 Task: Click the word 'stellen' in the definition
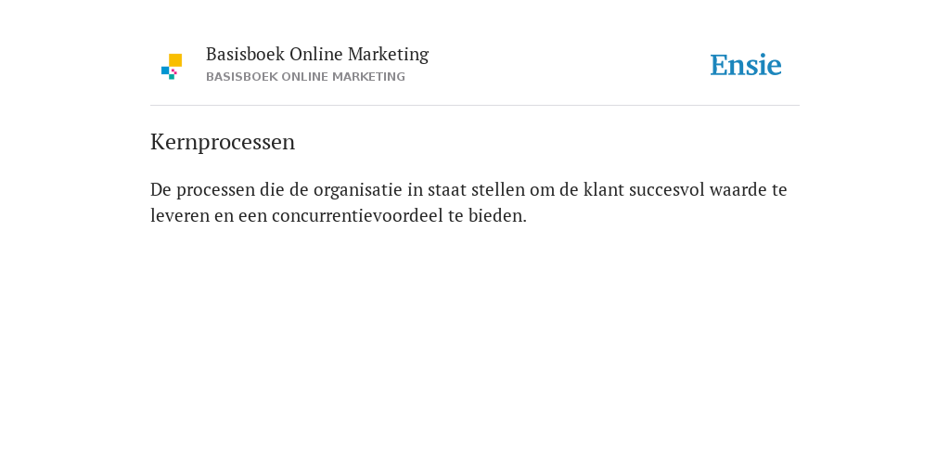click(x=498, y=190)
